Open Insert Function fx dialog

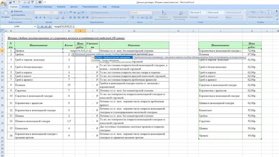(x=50, y=27)
